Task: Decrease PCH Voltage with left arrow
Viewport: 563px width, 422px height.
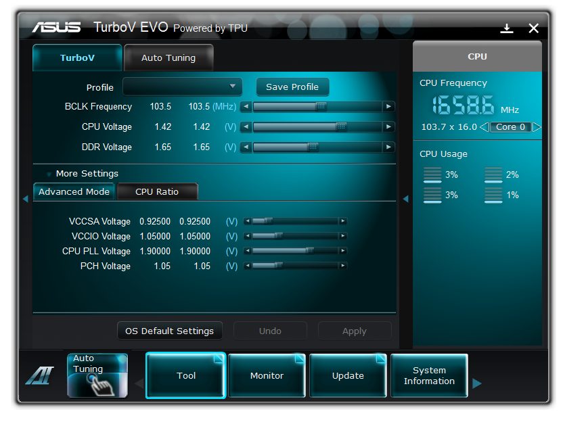Action: click(x=248, y=266)
